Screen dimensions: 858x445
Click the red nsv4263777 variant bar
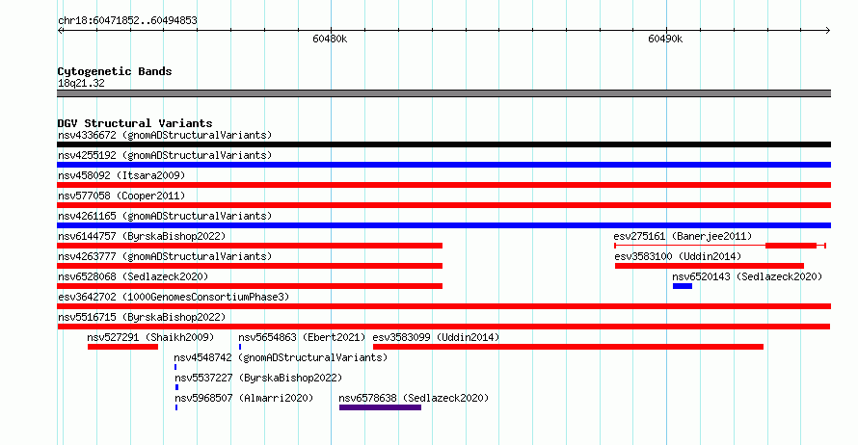tap(250, 266)
